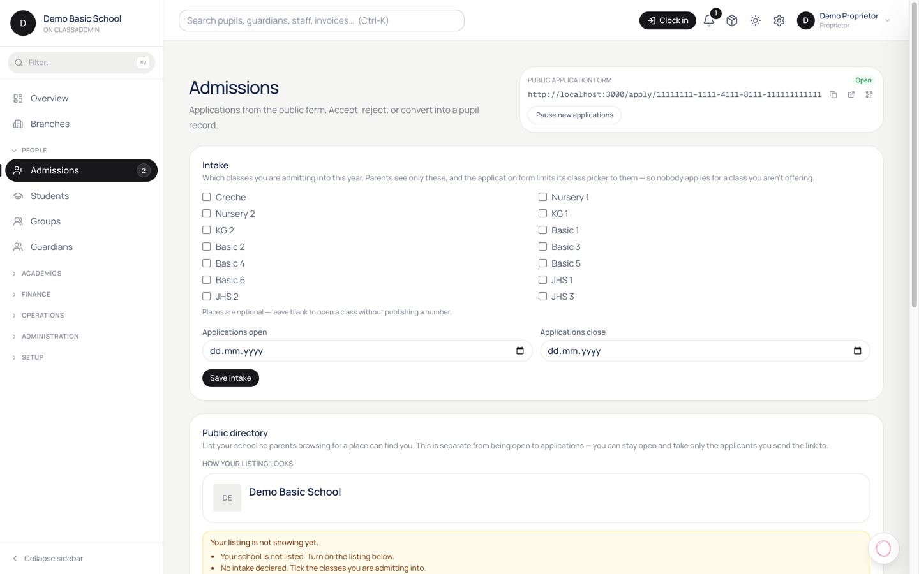
Task: Go to Guardians in the sidebar
Action: [81, 247]
